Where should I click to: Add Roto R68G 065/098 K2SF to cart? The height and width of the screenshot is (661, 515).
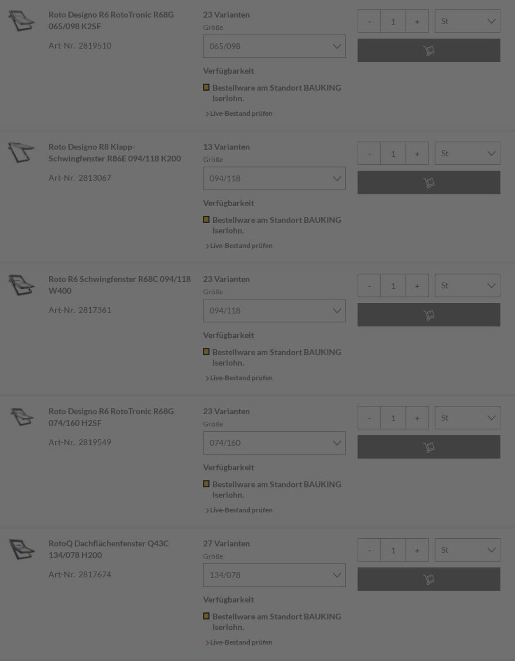[428, 50]
